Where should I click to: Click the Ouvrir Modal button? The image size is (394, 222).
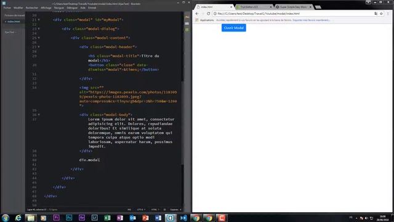234,28
